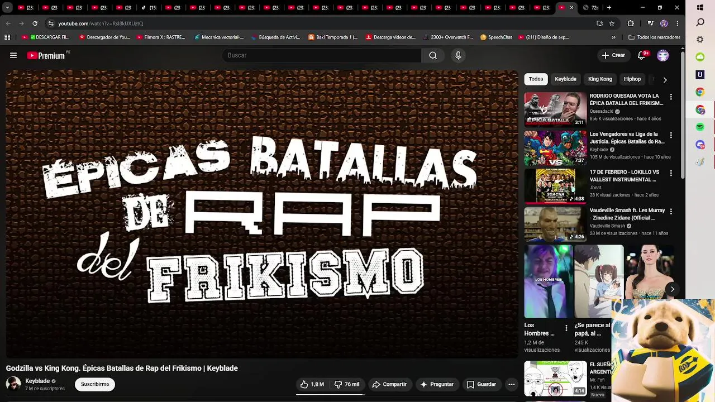Switch to the TikTok browser tab

[x=149, y=7]
